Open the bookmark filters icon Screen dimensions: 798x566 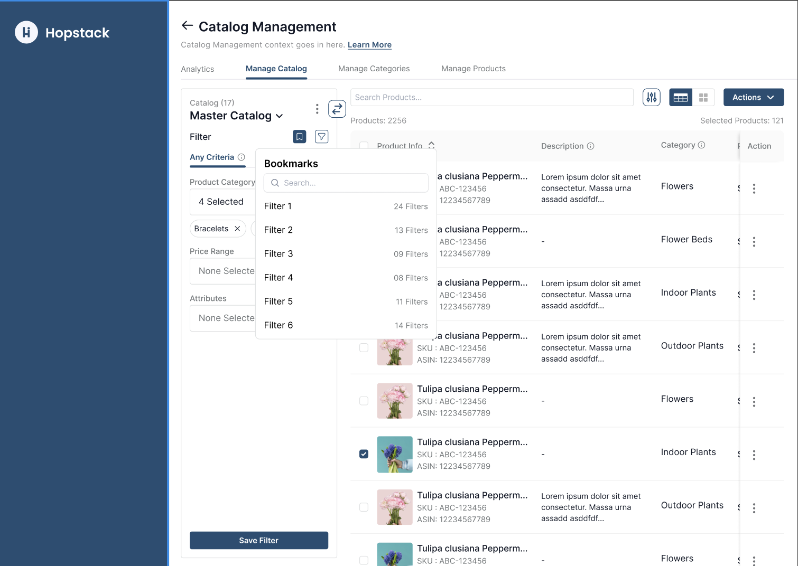coord(299,137)
